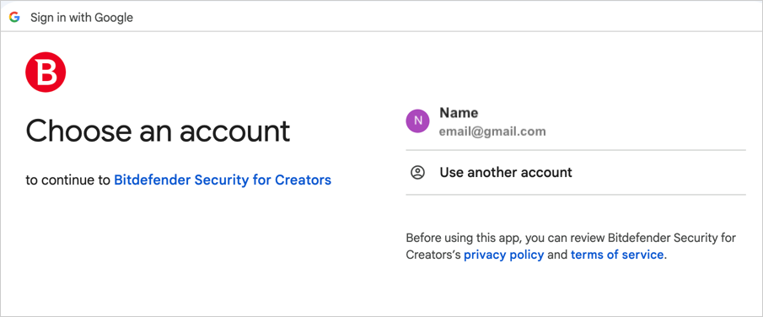Click the email@gmail.com address
The image size is (763, 317).
coord(492,132)
